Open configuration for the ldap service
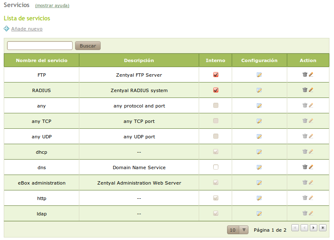Screen dimensions: 334x240 tap(259, 214)
